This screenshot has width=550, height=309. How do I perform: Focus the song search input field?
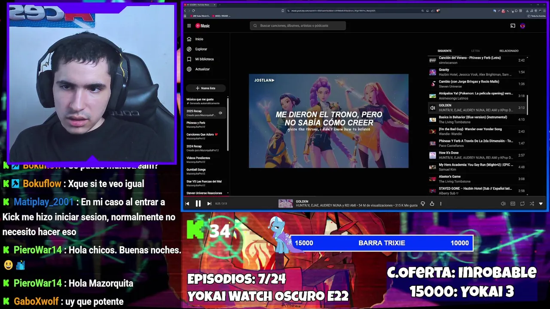coord(298,26)
